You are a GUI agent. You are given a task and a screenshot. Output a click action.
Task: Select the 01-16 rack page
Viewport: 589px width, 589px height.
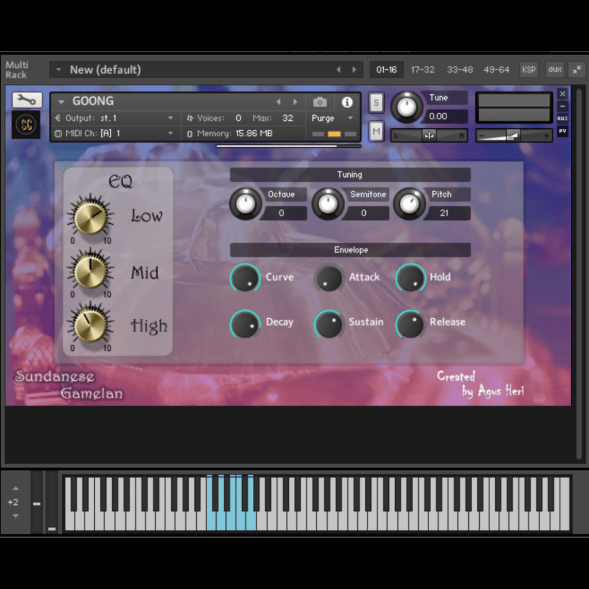pyautogui.click(x=387, y=70)
